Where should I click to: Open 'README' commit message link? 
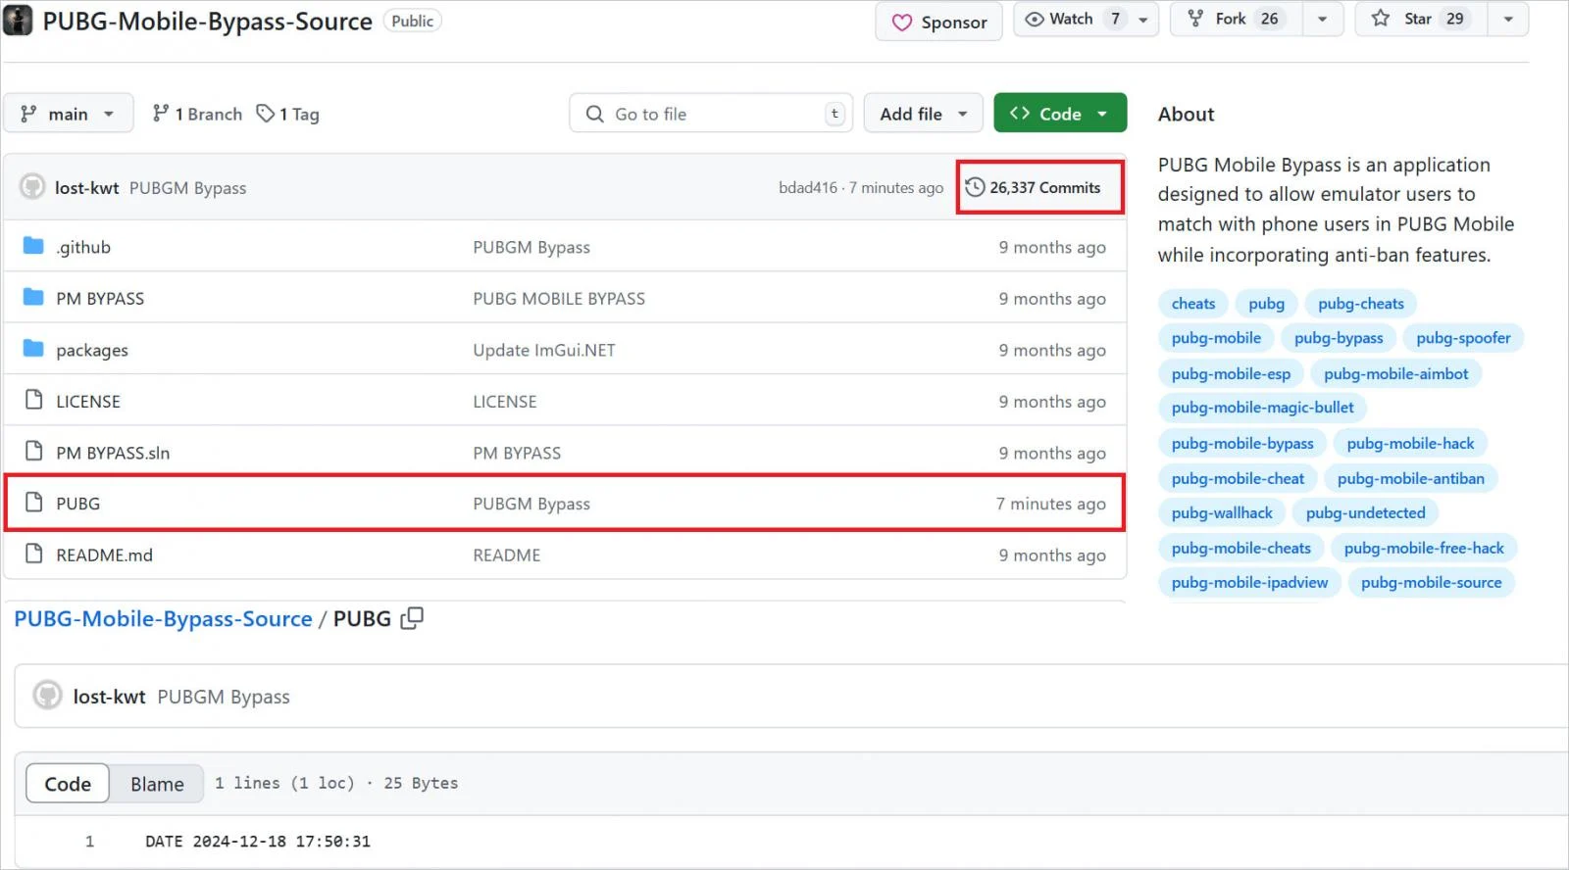506,556
